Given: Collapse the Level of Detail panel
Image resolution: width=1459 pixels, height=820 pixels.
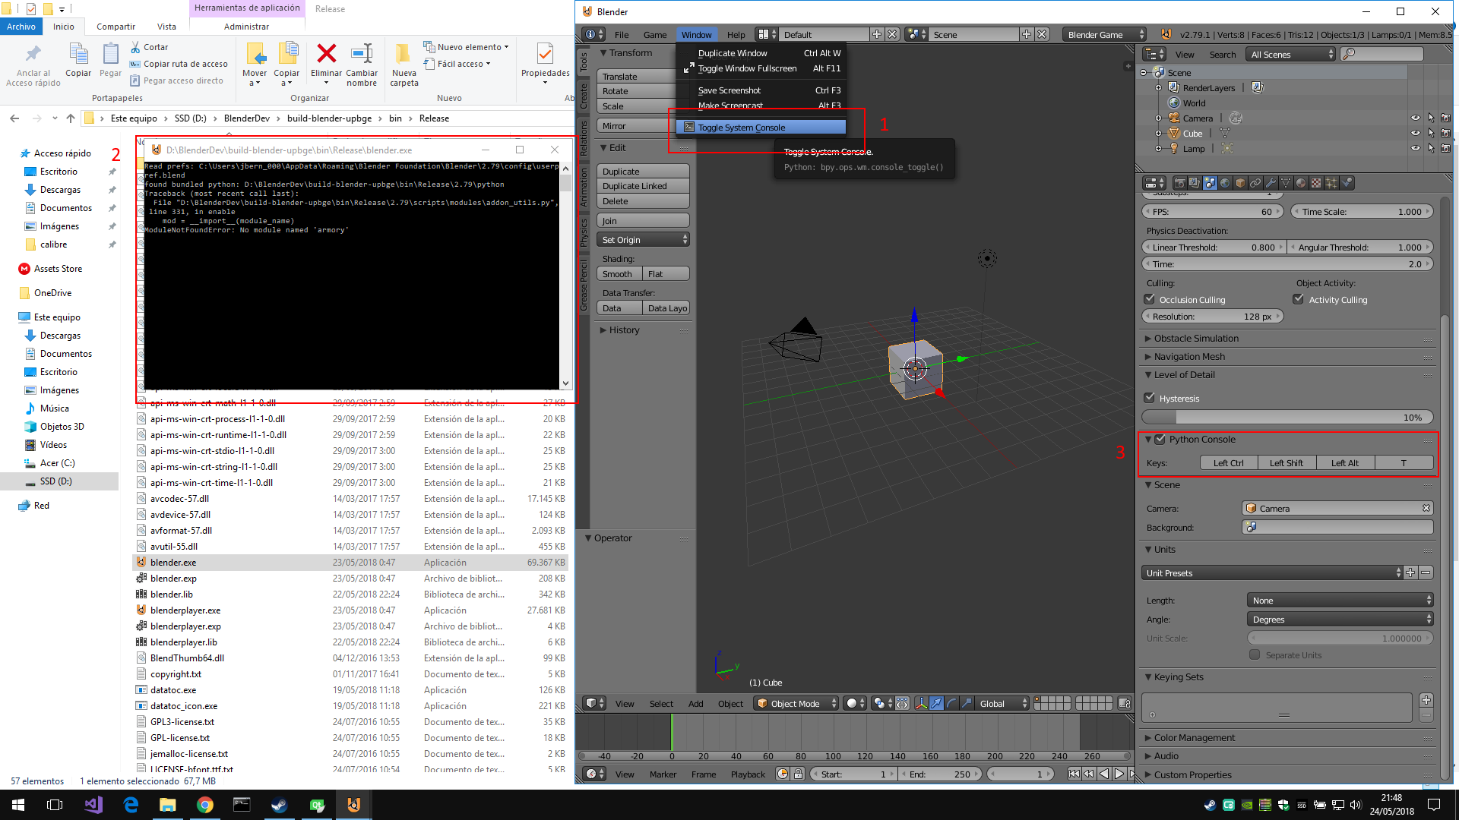Looking at the screenshot, I should [1181, 374].
